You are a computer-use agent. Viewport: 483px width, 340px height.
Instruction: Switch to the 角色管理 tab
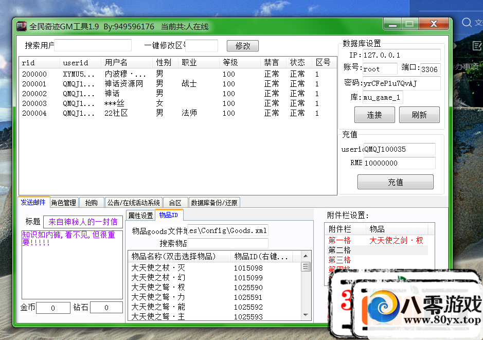click(63, 203)
